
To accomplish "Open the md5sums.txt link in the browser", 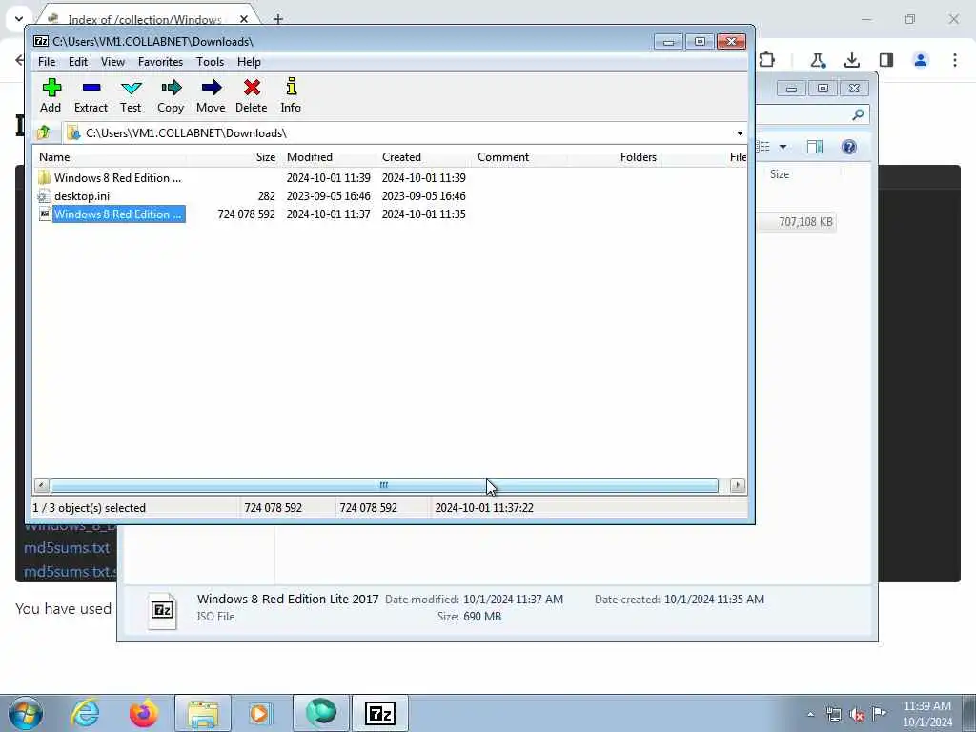I will [67, 548].
